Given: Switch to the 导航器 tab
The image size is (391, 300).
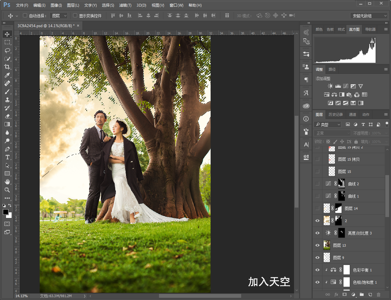Looking at the screenshot, I should click(x=370, y=29).
